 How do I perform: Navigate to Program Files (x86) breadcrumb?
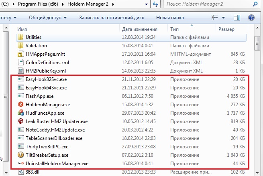pos(38,4)
